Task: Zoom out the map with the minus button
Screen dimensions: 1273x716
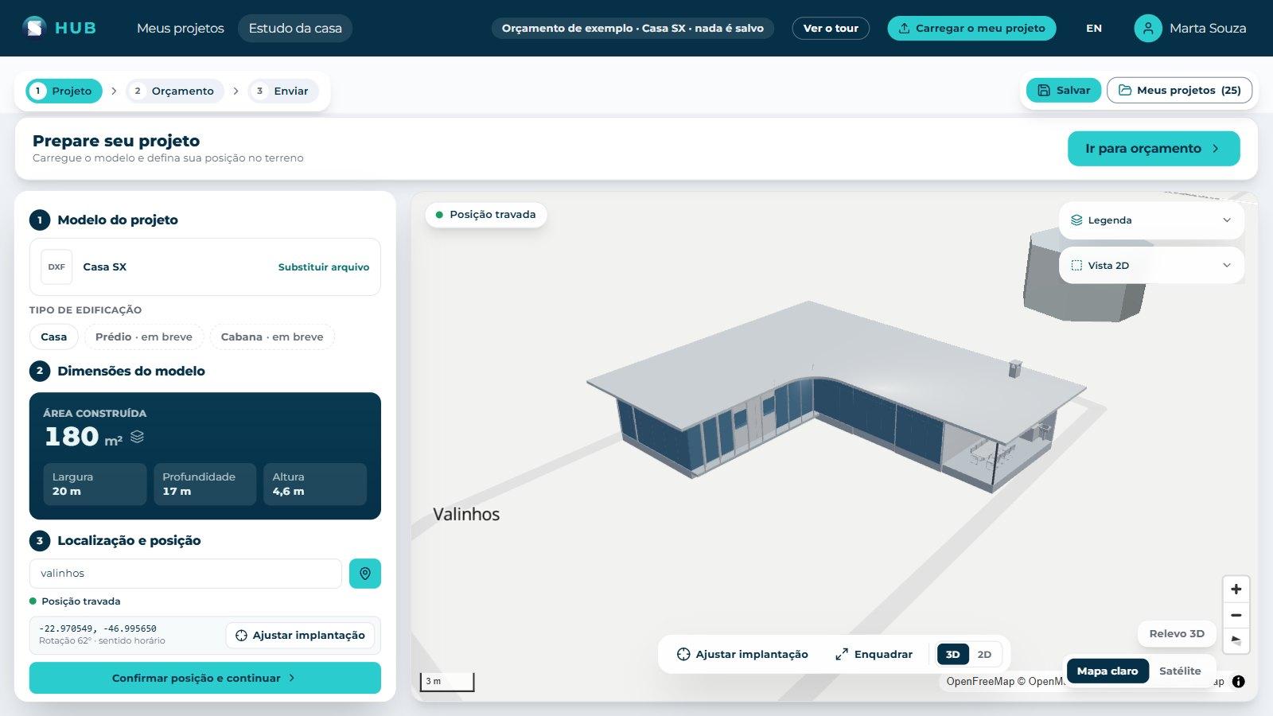Action: [1236, 615]
